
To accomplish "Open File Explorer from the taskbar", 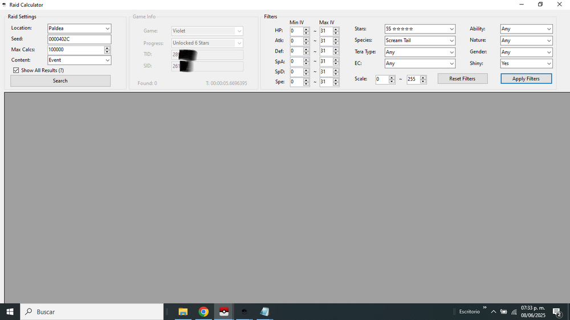I will coord(183,311).
